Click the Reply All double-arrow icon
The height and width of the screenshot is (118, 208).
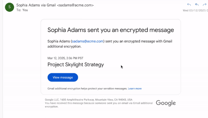(197, 5)
